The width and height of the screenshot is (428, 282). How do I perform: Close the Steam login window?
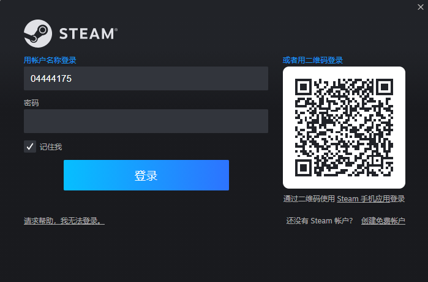[x=421, y=7]
